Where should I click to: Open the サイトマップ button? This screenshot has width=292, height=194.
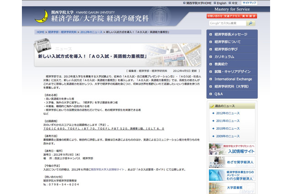pyautogui.click(x=250, y=3)
